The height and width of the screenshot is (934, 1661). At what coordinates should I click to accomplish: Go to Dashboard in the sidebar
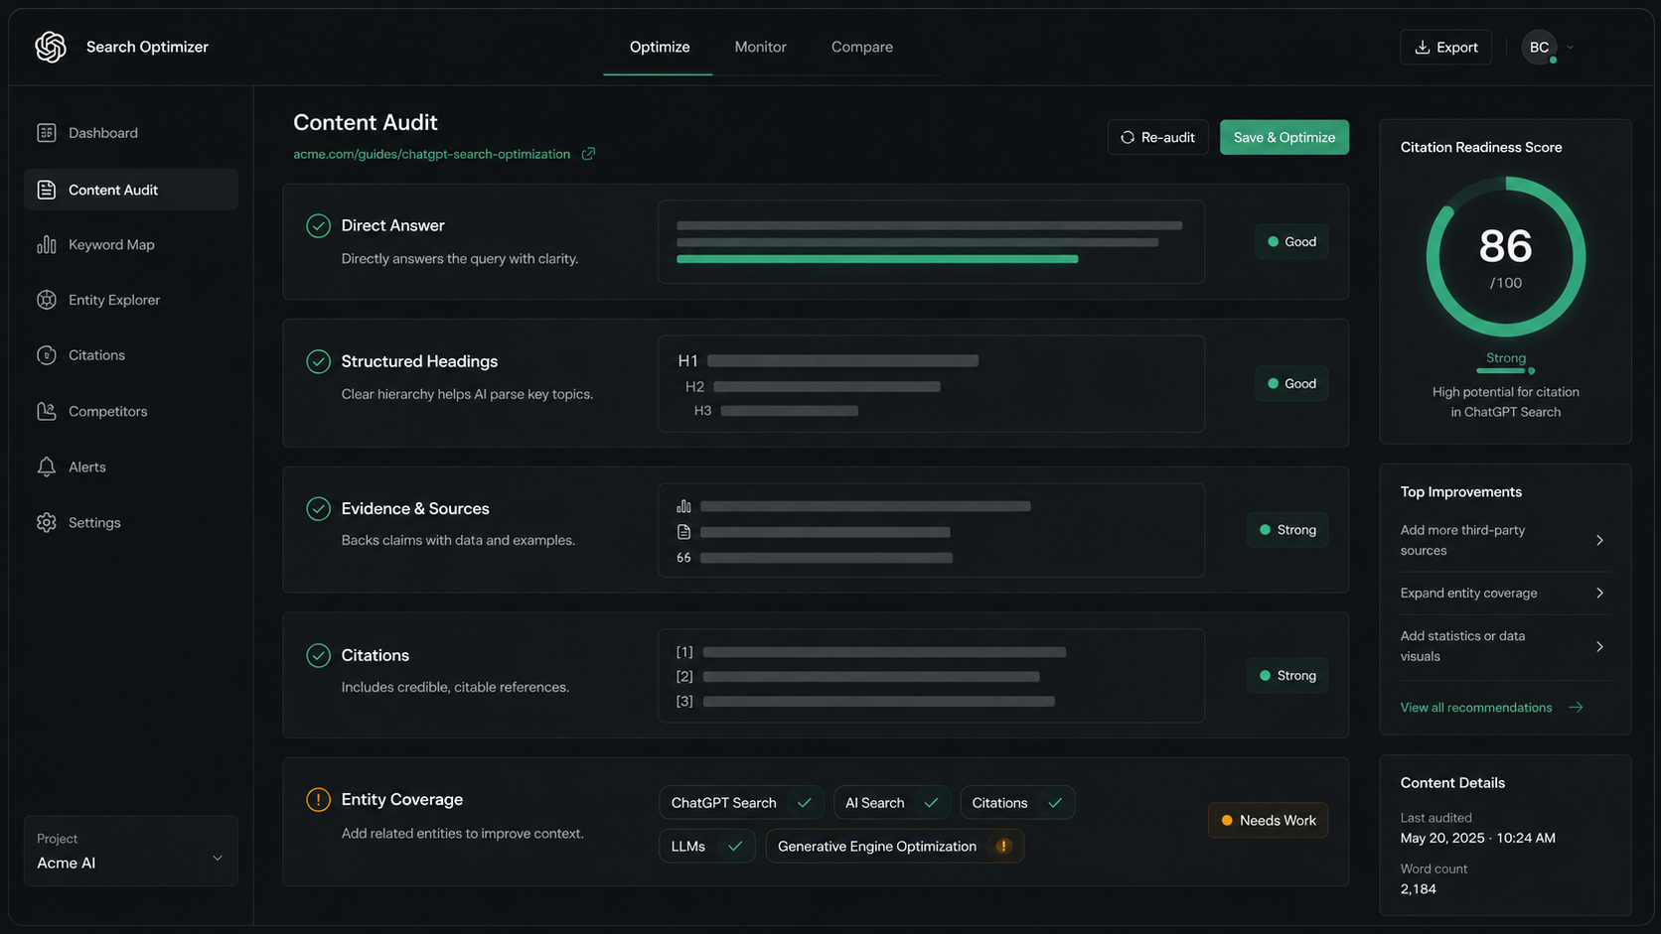click(x=131, y=133)
